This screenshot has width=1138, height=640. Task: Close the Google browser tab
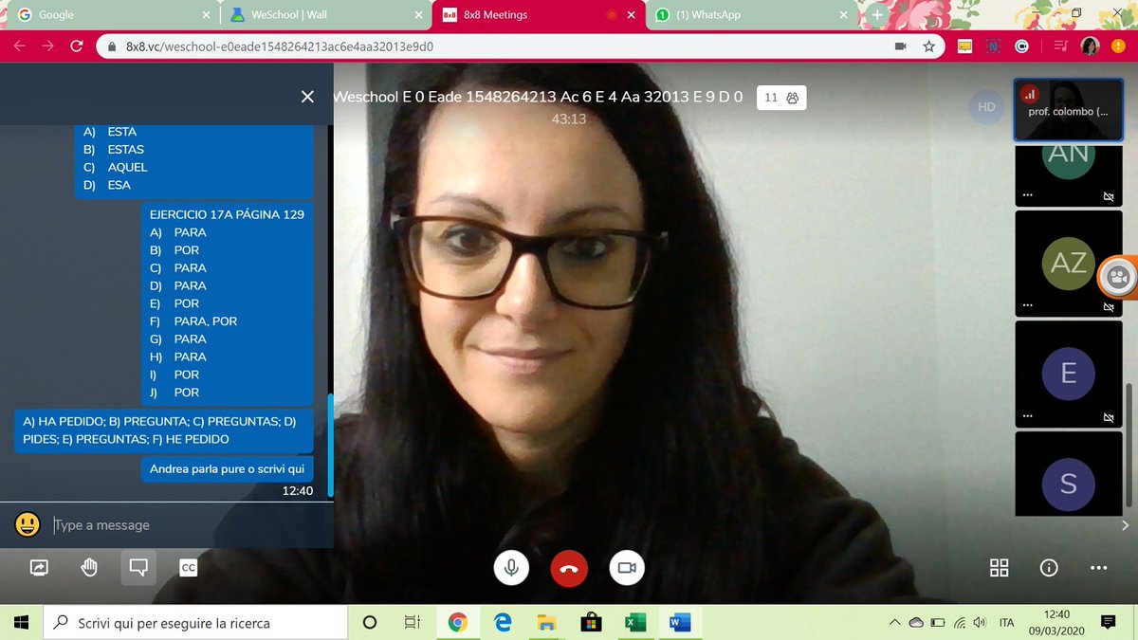[x=208, y=15]
